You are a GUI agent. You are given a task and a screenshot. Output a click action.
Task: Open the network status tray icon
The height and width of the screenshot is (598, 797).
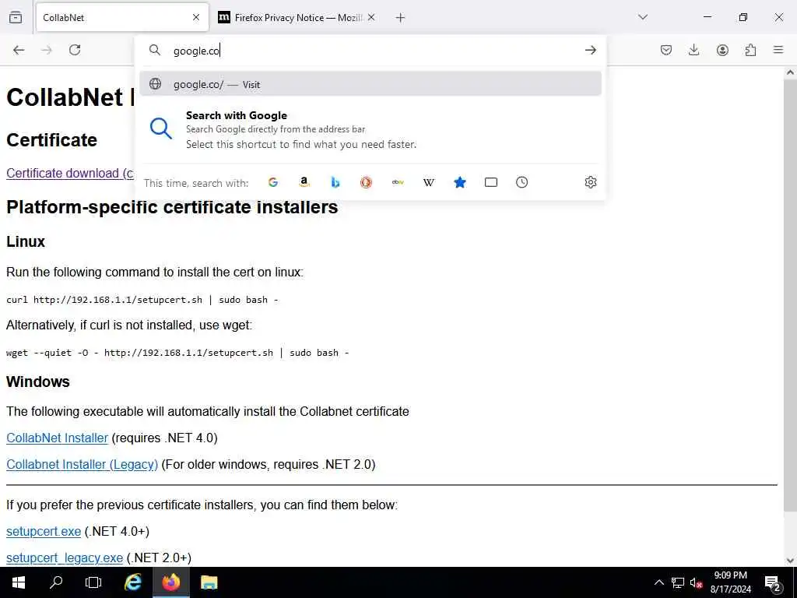[678, 582]
